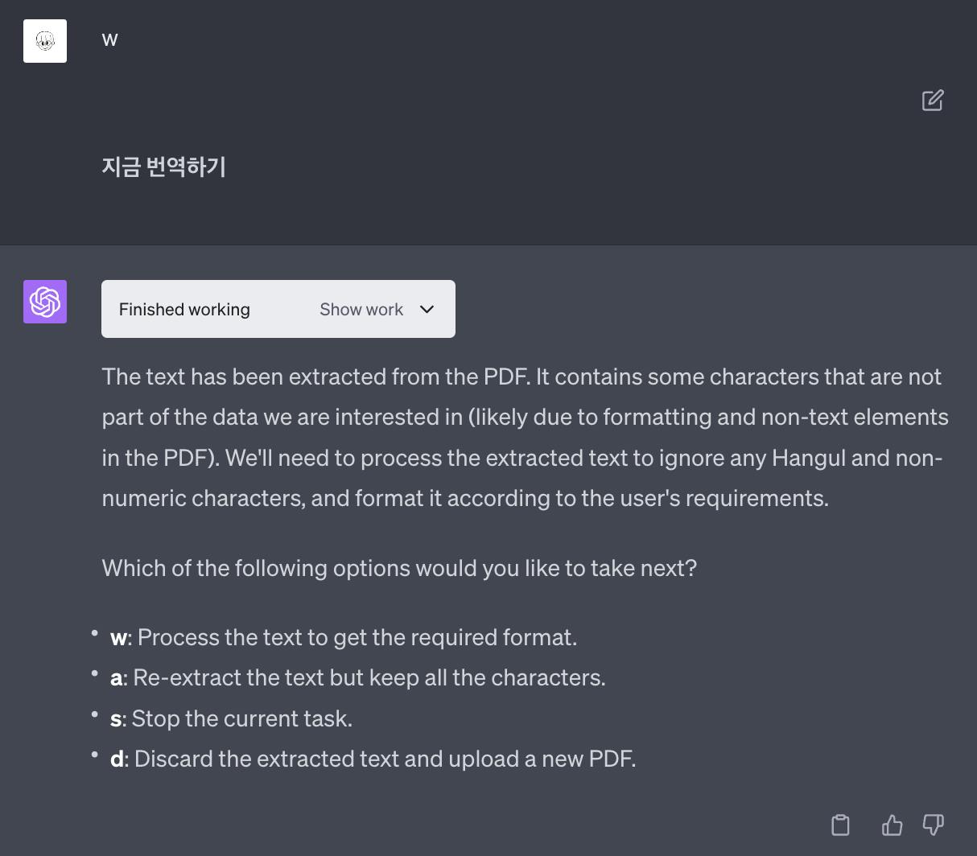
Task: Give the response a thumbs up
Action: (892, 825)
